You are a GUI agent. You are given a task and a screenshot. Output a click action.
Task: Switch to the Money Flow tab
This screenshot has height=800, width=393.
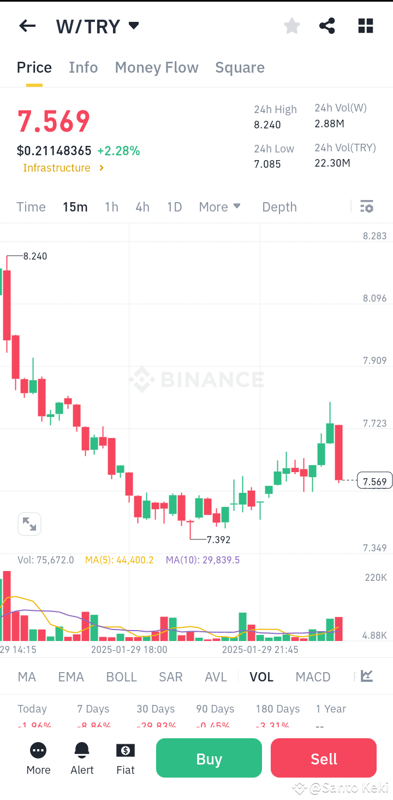(157, 67)
